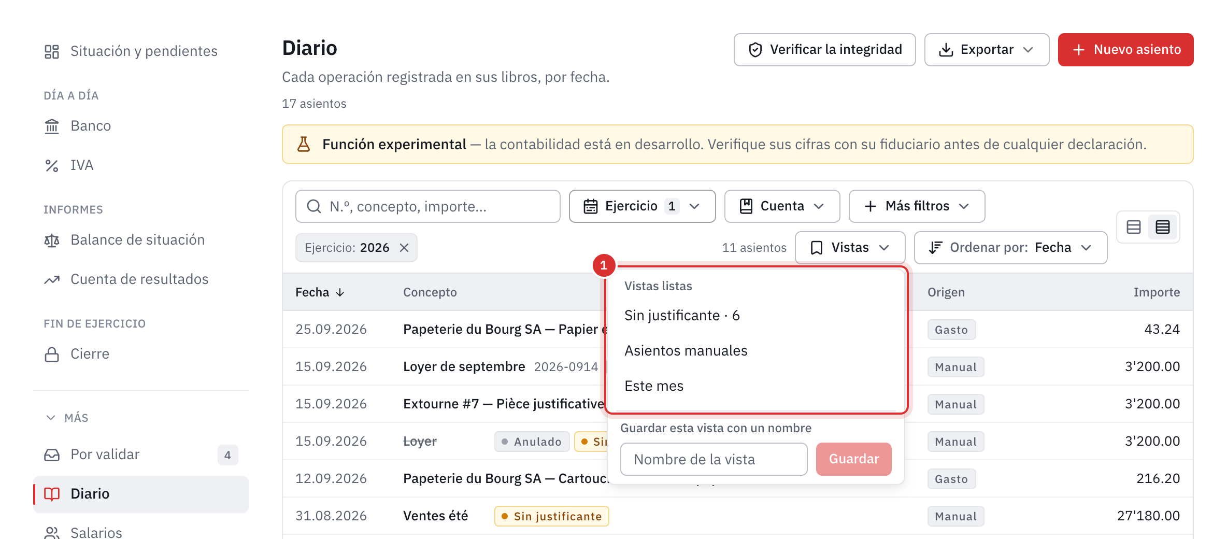Click the Importe column header
1227x539 pixels.
[1157, 292]
